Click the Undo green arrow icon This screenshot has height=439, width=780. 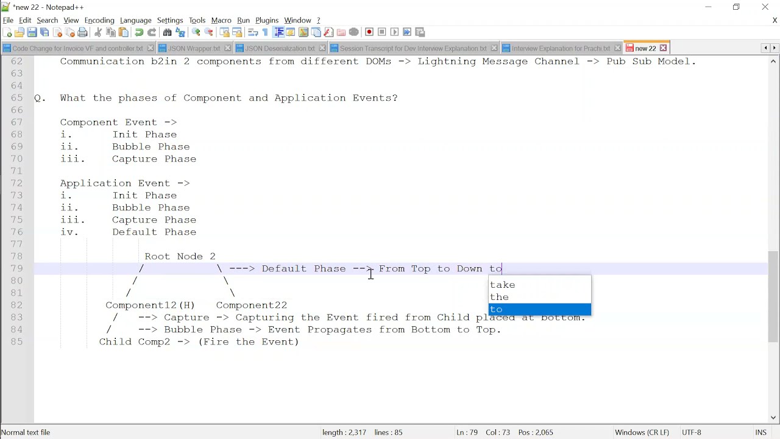click(139, 32)
